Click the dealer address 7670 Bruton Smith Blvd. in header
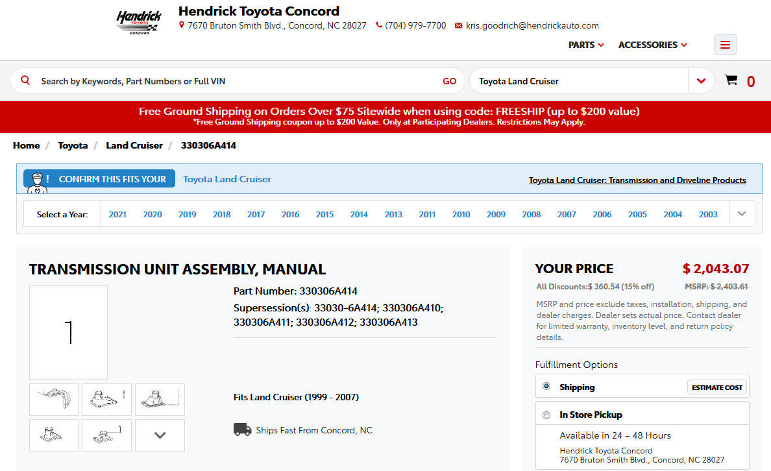Viewport: 771px width, 471px height. point(277,25)
